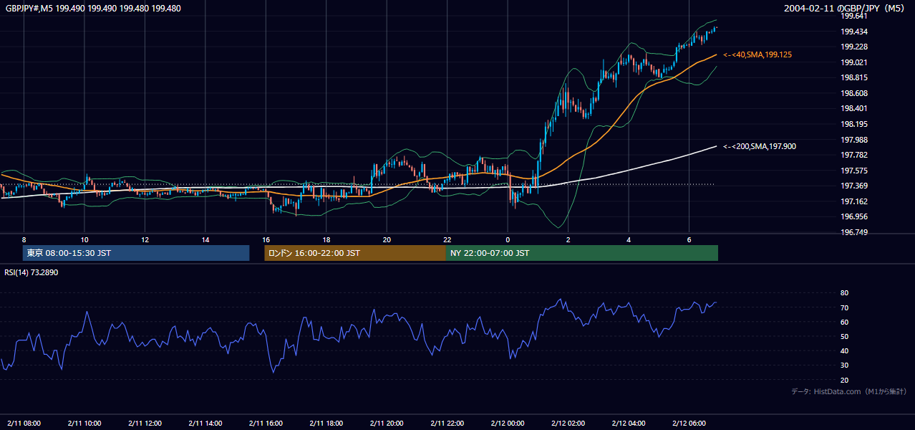915x430 pixels.
Task: Click the '<-<40,SMA,199.125' moving average label
Action: [757, 54]
